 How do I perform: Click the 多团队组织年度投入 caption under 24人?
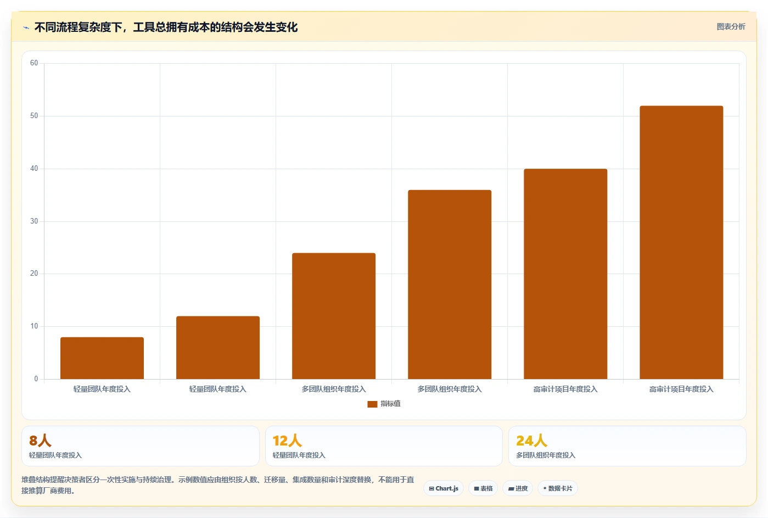tap(546, 455)
